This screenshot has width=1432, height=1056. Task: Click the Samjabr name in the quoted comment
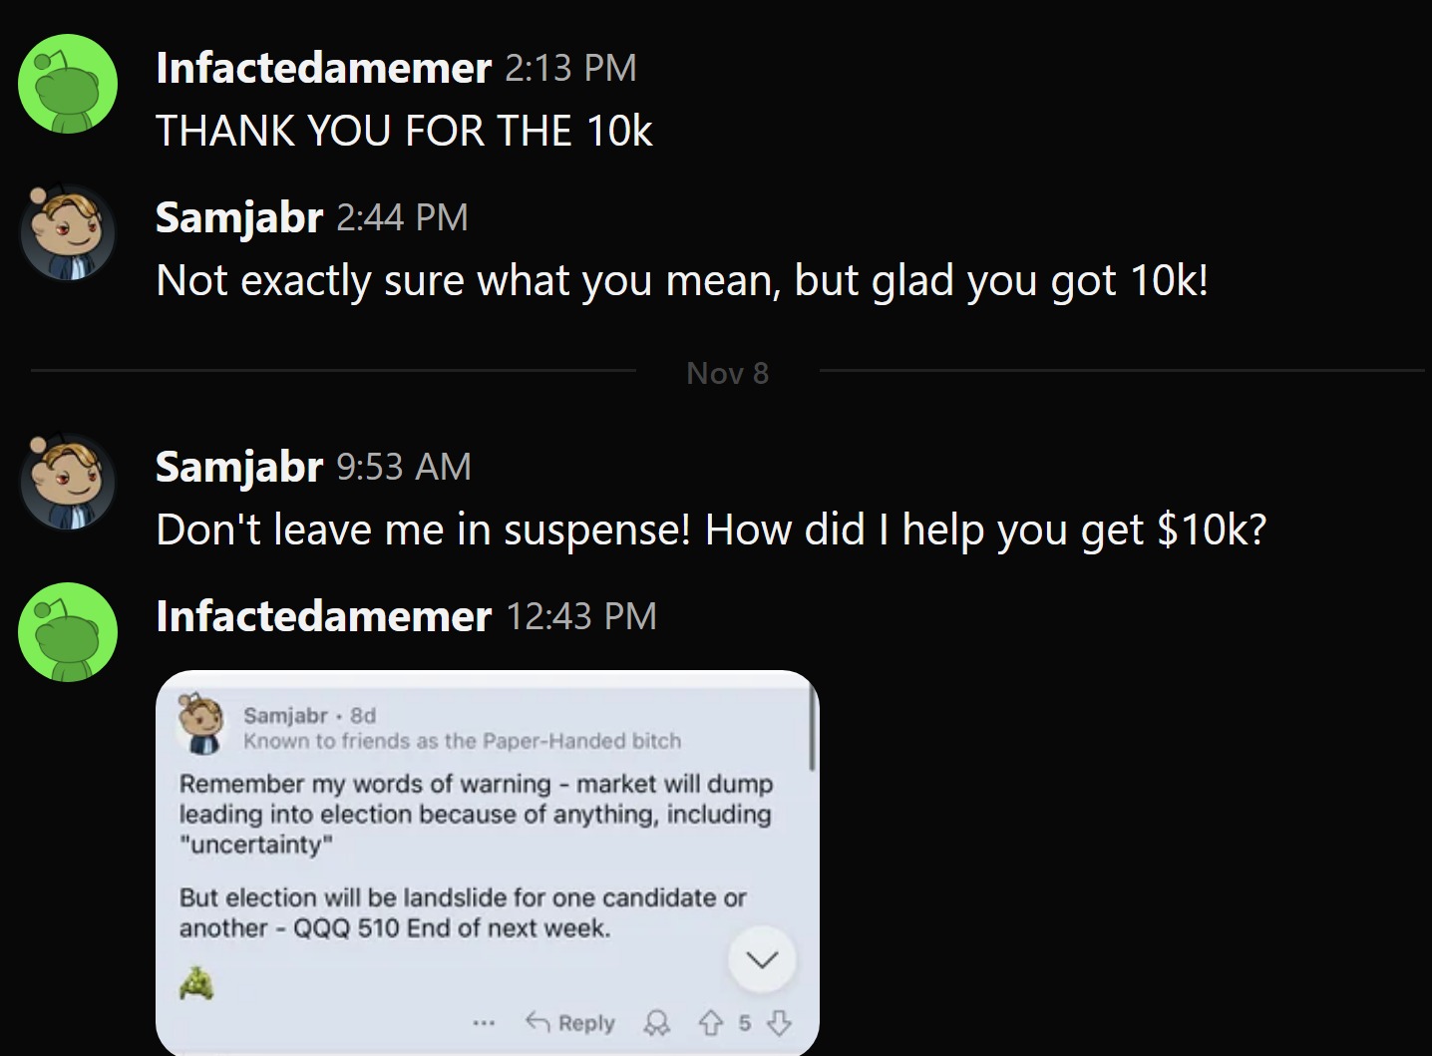tap(285, 715)
